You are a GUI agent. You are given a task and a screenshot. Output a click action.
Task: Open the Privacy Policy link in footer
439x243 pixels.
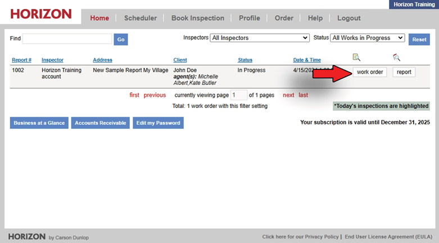(x=301, y=237)
